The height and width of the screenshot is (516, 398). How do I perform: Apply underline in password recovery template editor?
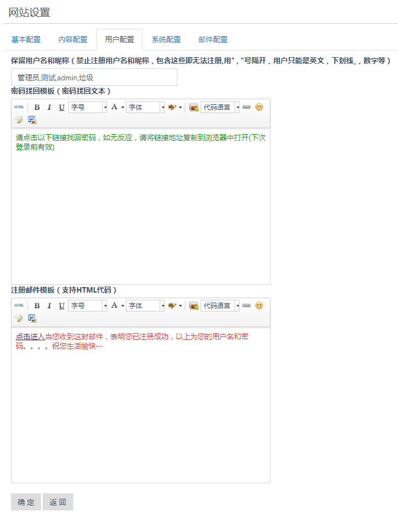coord(61,107)
